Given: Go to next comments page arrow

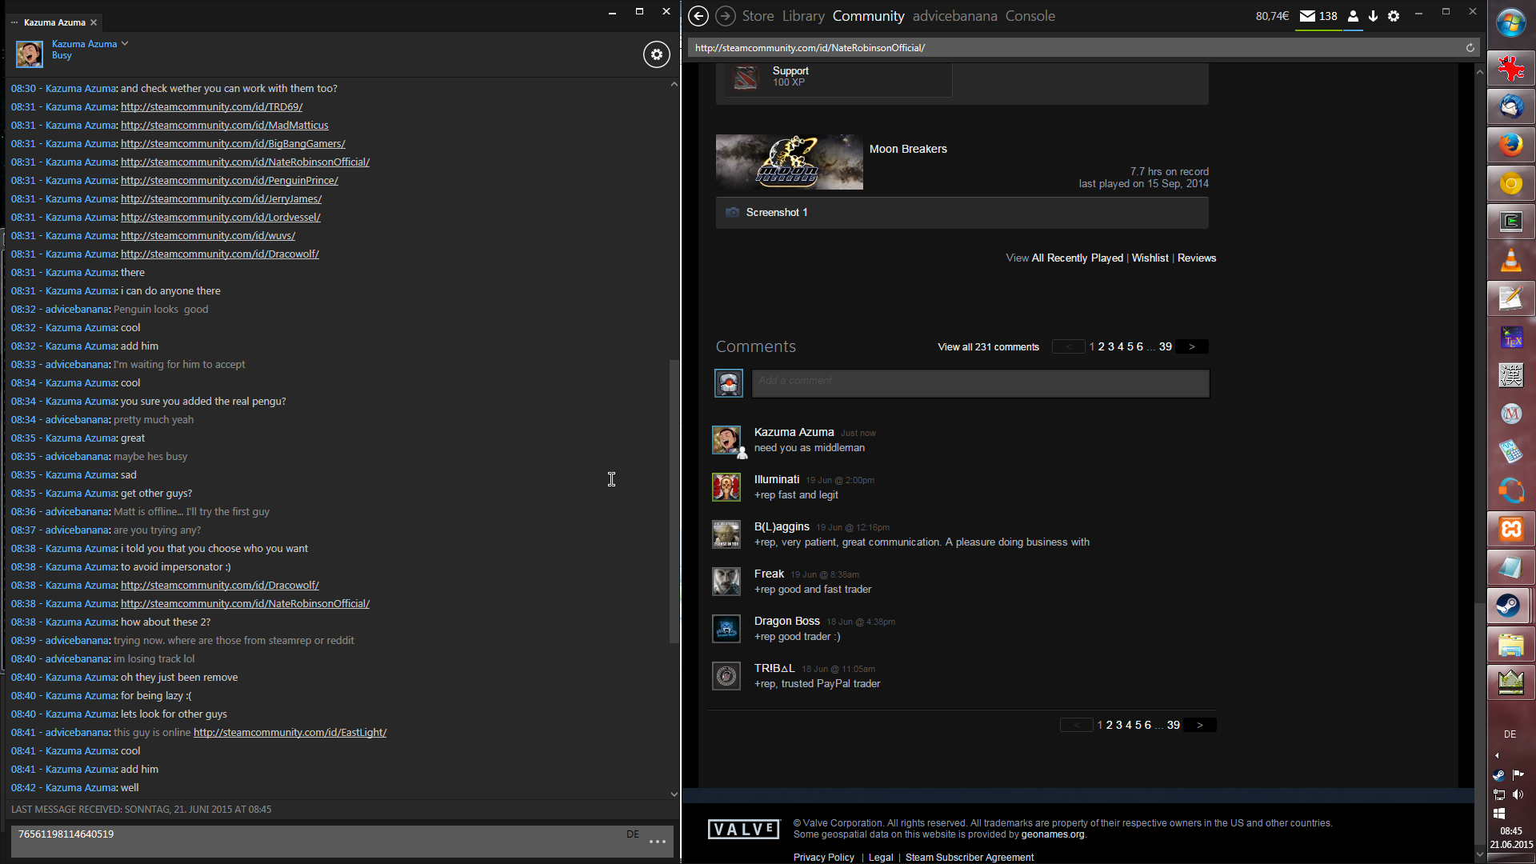Looking at the screenshot, I should click(x=1192, y=347).
